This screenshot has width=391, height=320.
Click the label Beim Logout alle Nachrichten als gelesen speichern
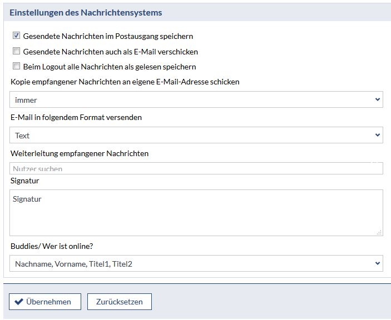(109, 67)
